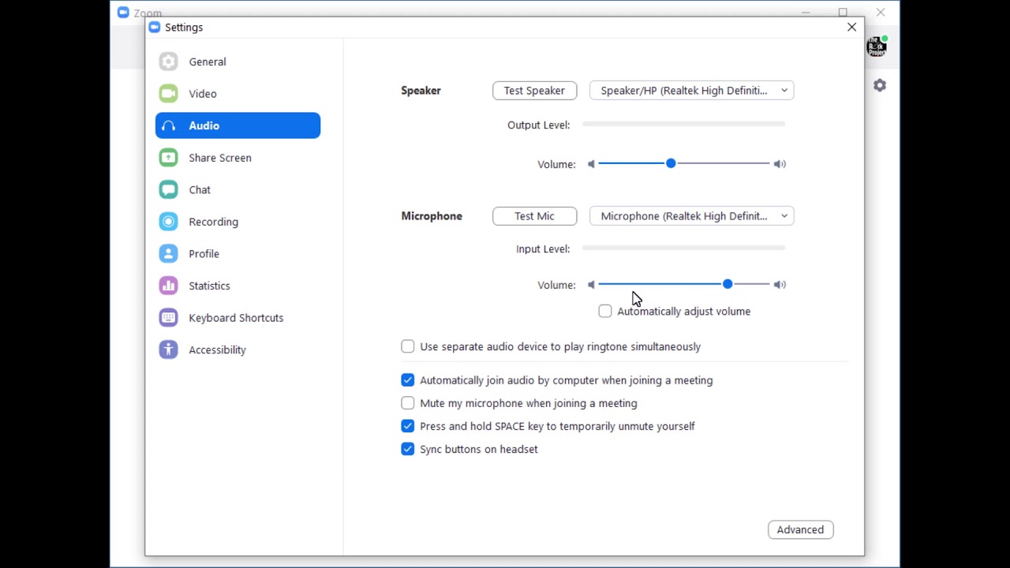Image resolution: width=1010 pixels, height=568 pixels.
Task: Open the Microphone device dropdown
Action: pyautogui.click(x=691, y=216)
